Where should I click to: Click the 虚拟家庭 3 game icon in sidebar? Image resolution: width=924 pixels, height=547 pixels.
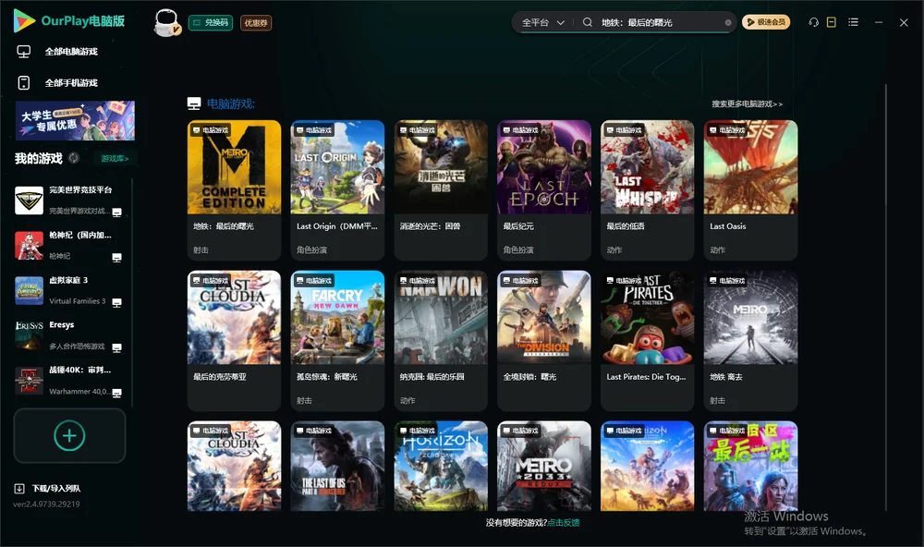29,290
